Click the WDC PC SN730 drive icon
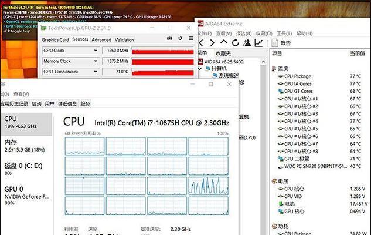The image size is (371, 235). (x=280, y=167)
